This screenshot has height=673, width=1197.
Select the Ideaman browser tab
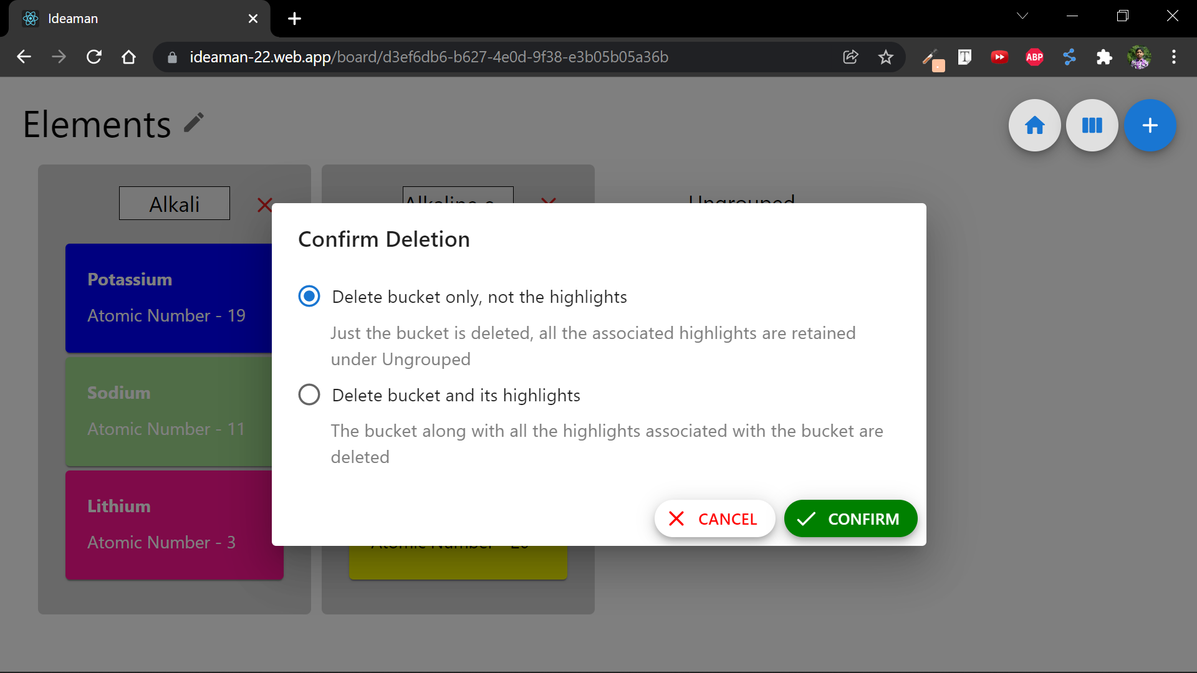[140, 19]
